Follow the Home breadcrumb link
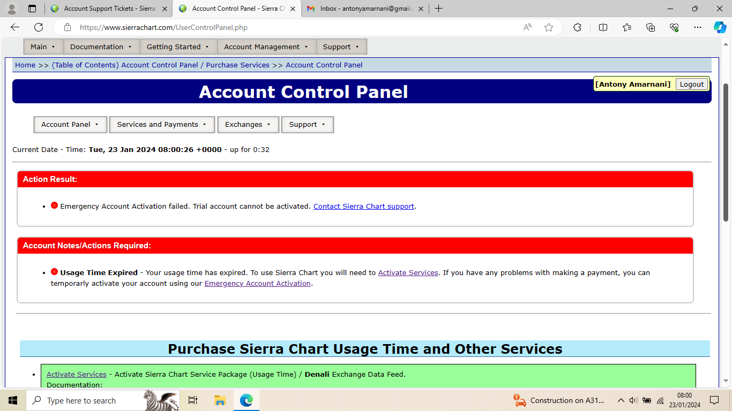 tap(25, 65)
